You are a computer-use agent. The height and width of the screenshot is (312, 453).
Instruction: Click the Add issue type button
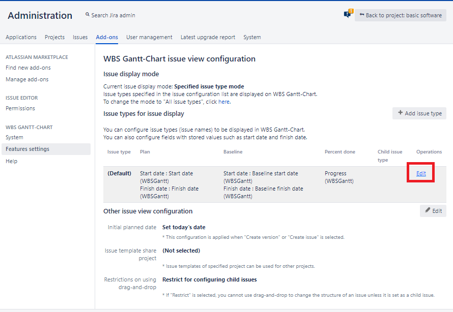tap(419, 113)
